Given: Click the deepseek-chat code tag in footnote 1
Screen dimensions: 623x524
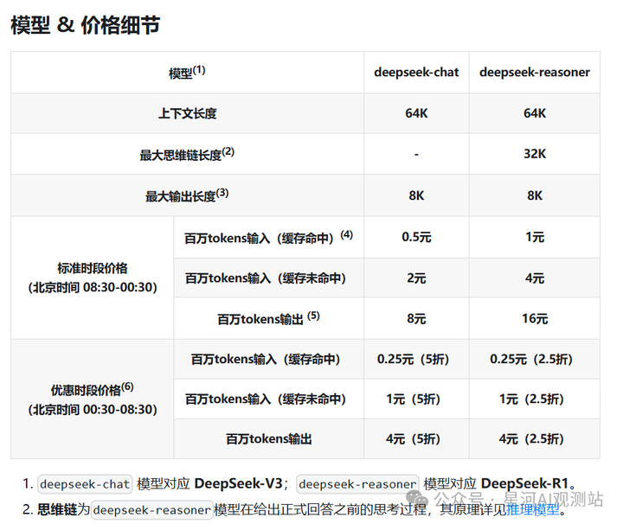Looking at the screenshot, I should [85, 484].
